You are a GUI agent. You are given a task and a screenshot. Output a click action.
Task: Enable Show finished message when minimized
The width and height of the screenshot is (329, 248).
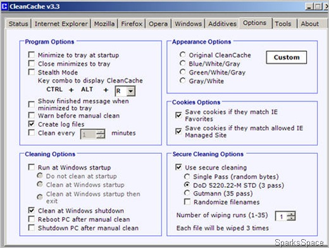click(32, 104)
